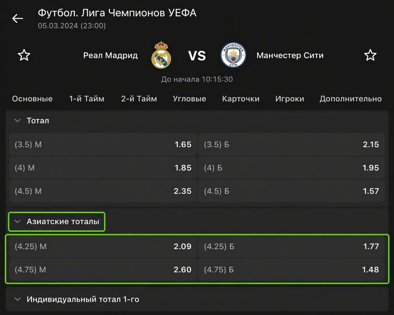The width and height of the screenshot is (394, 315).
Task: Select the Игроки tab
Action: coord(290,98)
